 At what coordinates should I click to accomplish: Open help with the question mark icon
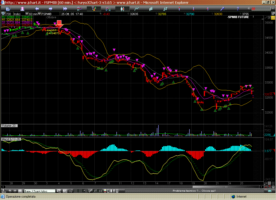238,9
